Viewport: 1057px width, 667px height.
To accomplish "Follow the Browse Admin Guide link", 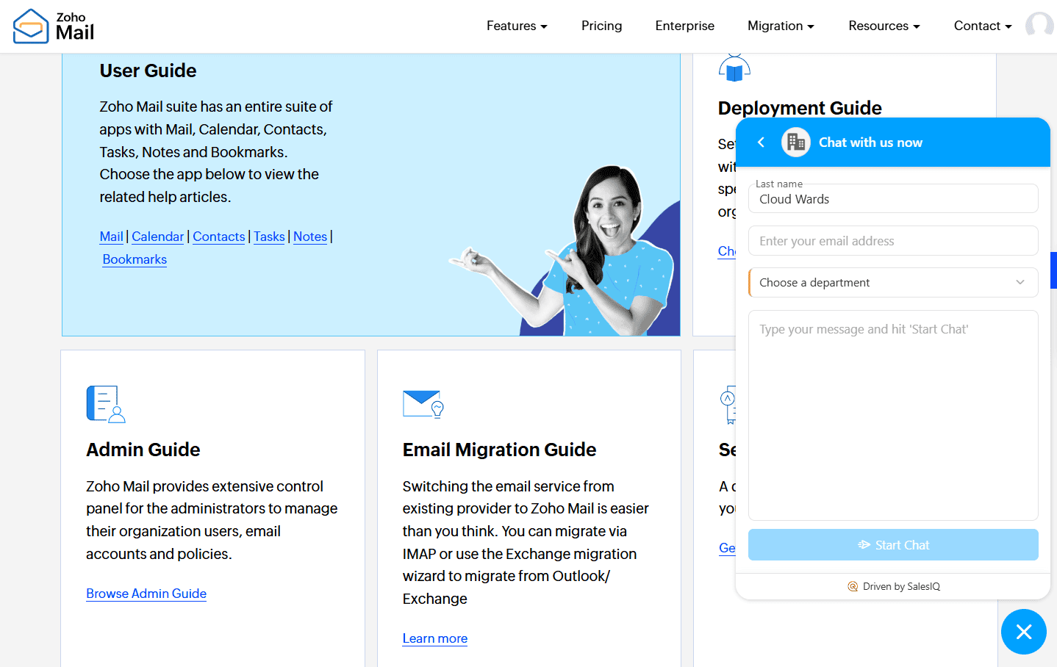I will [x=146, y=594].
